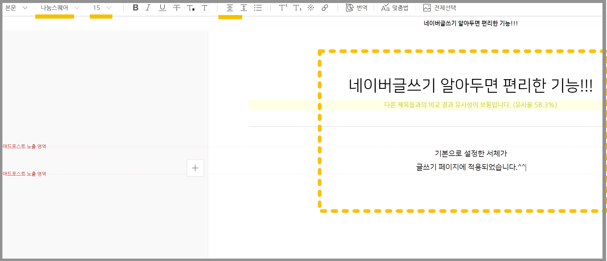Click the upper 애드포스트 노출 영역 label

click(x=24, y=146)
